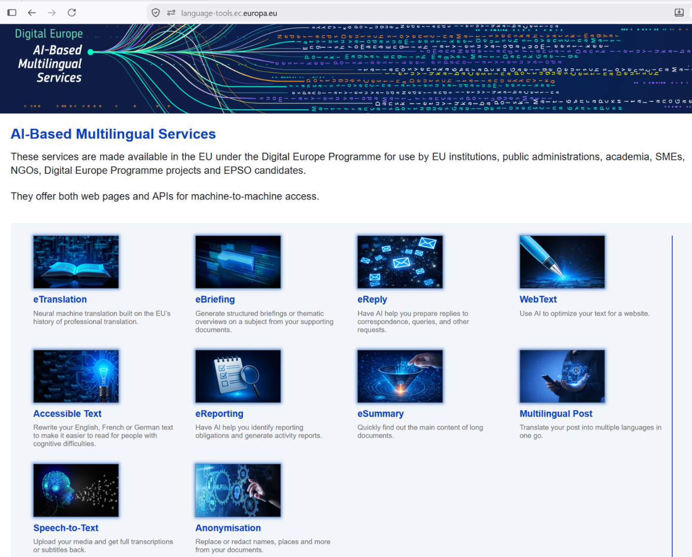This screenshot has width=692, height=557.
Task: Open the eBriefing link
Action: click(215, 300)
